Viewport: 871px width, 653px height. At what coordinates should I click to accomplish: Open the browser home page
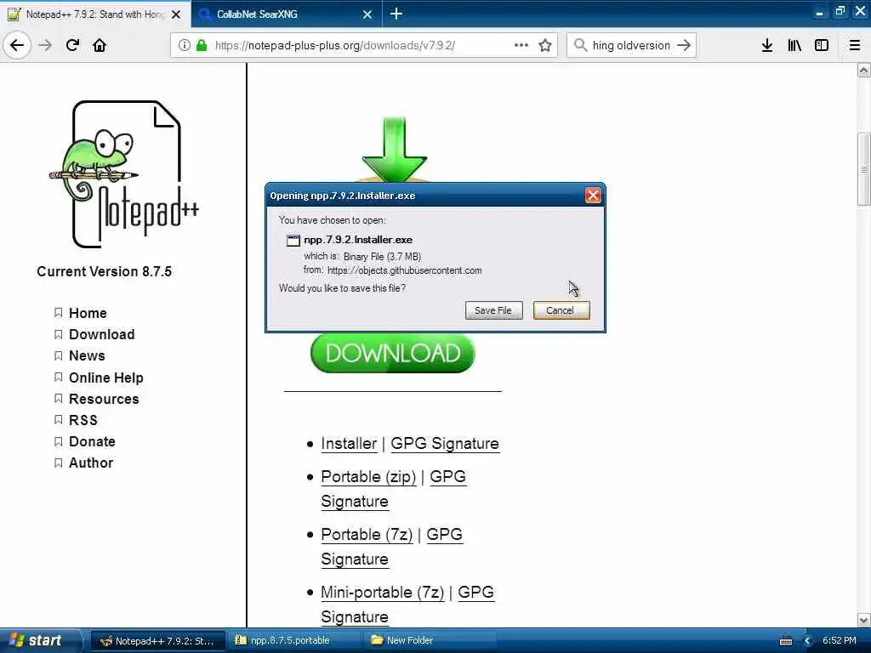[x=100, y=45]
